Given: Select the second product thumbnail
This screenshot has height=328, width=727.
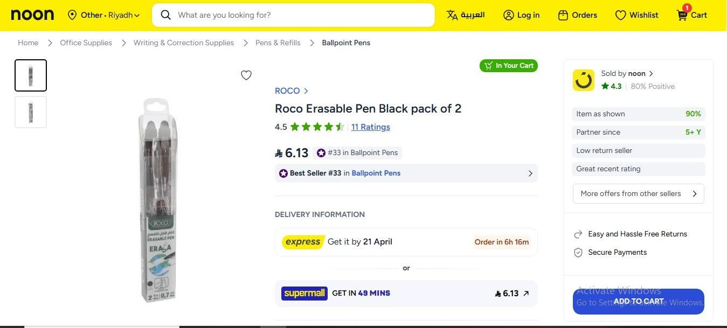Looking at the screenshot, I should tap(31, 112).
